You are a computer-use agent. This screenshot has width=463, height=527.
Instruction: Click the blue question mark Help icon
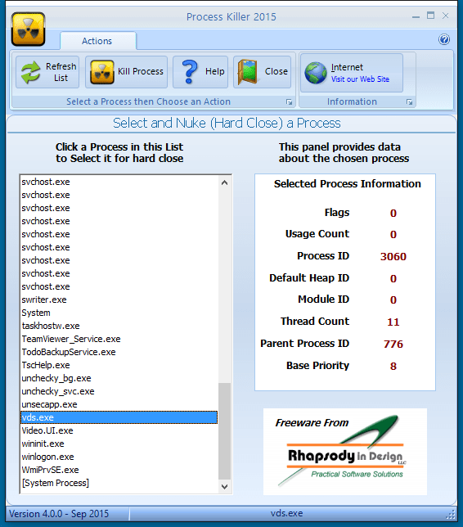point(190,71)
